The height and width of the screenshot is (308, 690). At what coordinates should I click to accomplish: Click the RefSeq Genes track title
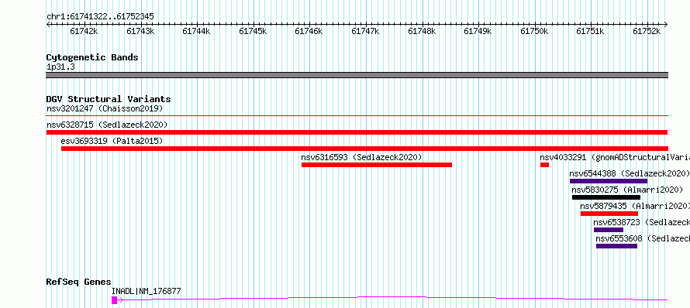[79, 282]
